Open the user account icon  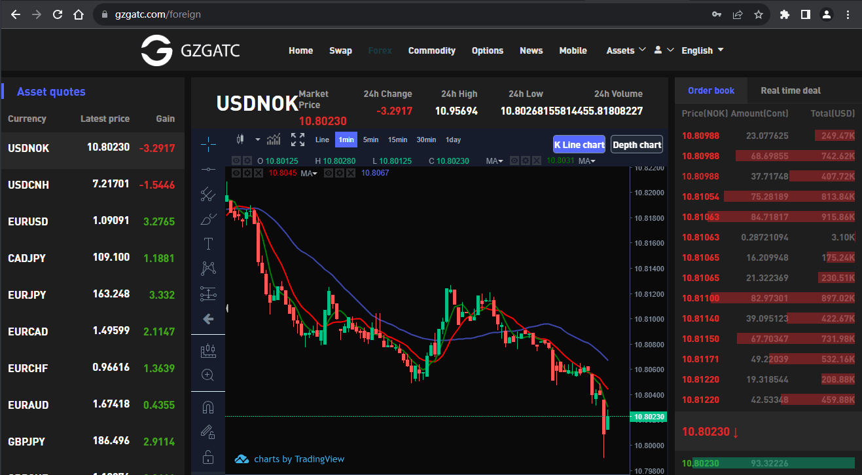click(x=658, y=50)
